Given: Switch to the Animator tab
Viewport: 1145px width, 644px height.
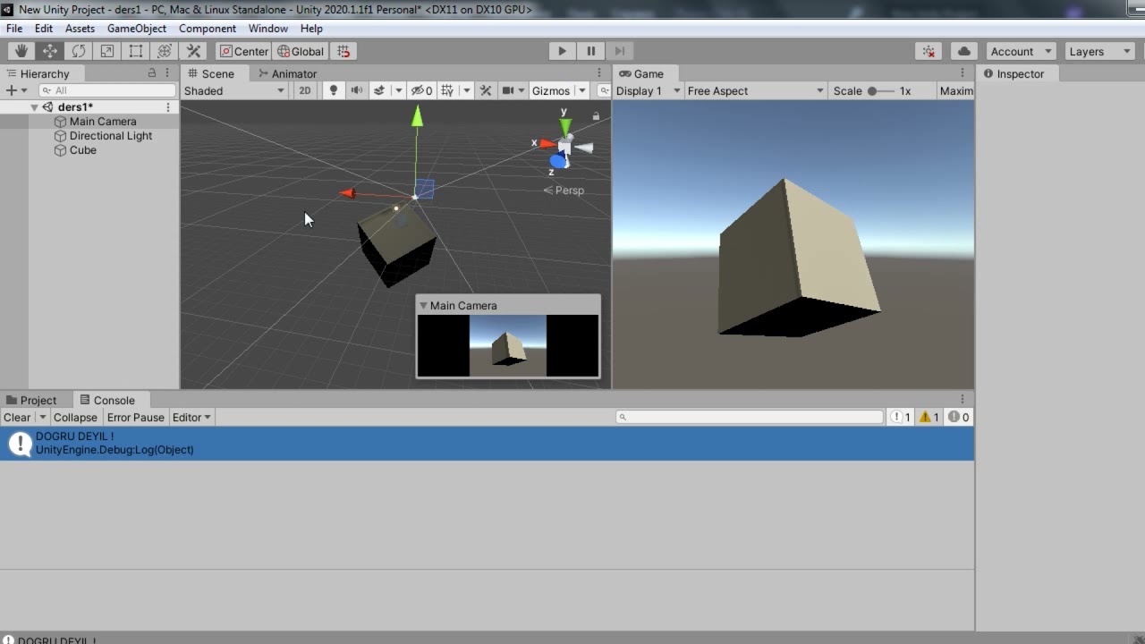Looking at the screenshot, I should 286,73.
